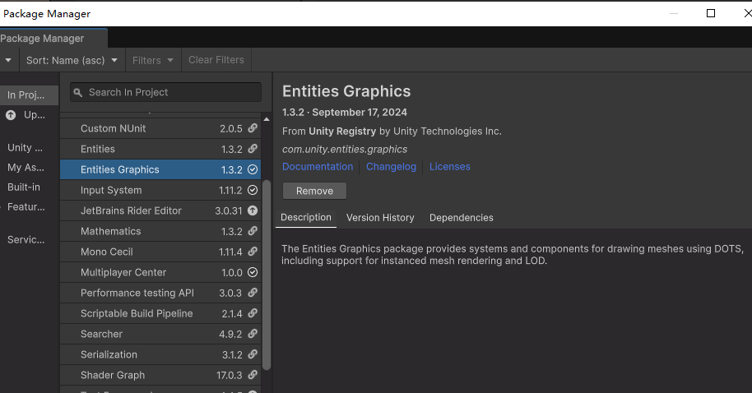Click the Clear Filters button
The image size is (752, 393).
tap(216, 60)
